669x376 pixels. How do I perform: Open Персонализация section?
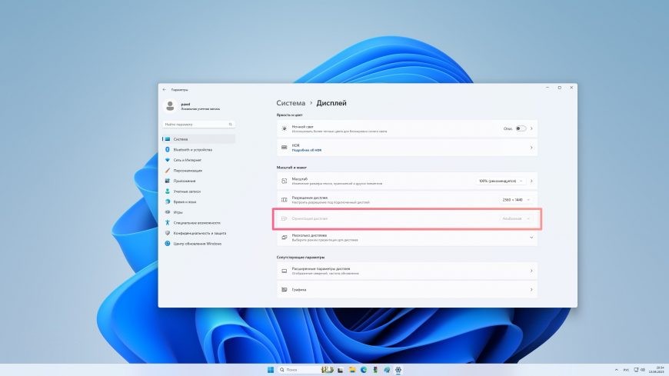[198, 171]
